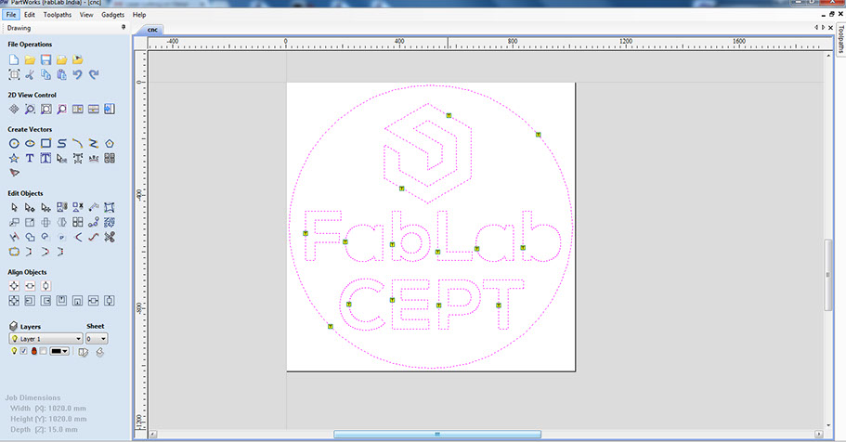Open the File menu

pyautogui.click(x=11, y=15)
